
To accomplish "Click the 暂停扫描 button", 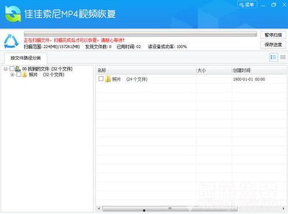I will pyautogui.click(x=273, y=35).
